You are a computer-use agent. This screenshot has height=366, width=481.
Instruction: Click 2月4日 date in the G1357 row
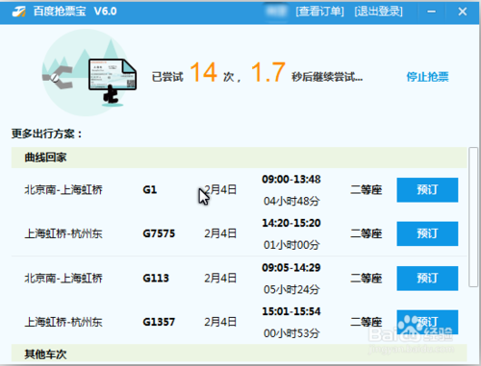220,322
